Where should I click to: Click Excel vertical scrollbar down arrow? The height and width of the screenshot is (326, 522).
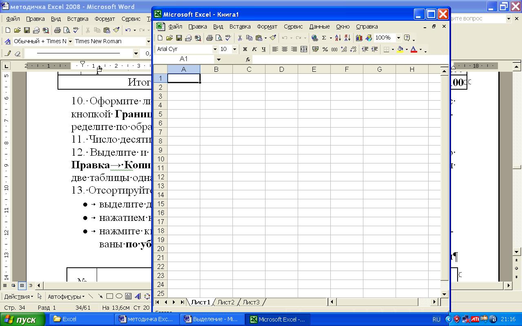point(445,293)
